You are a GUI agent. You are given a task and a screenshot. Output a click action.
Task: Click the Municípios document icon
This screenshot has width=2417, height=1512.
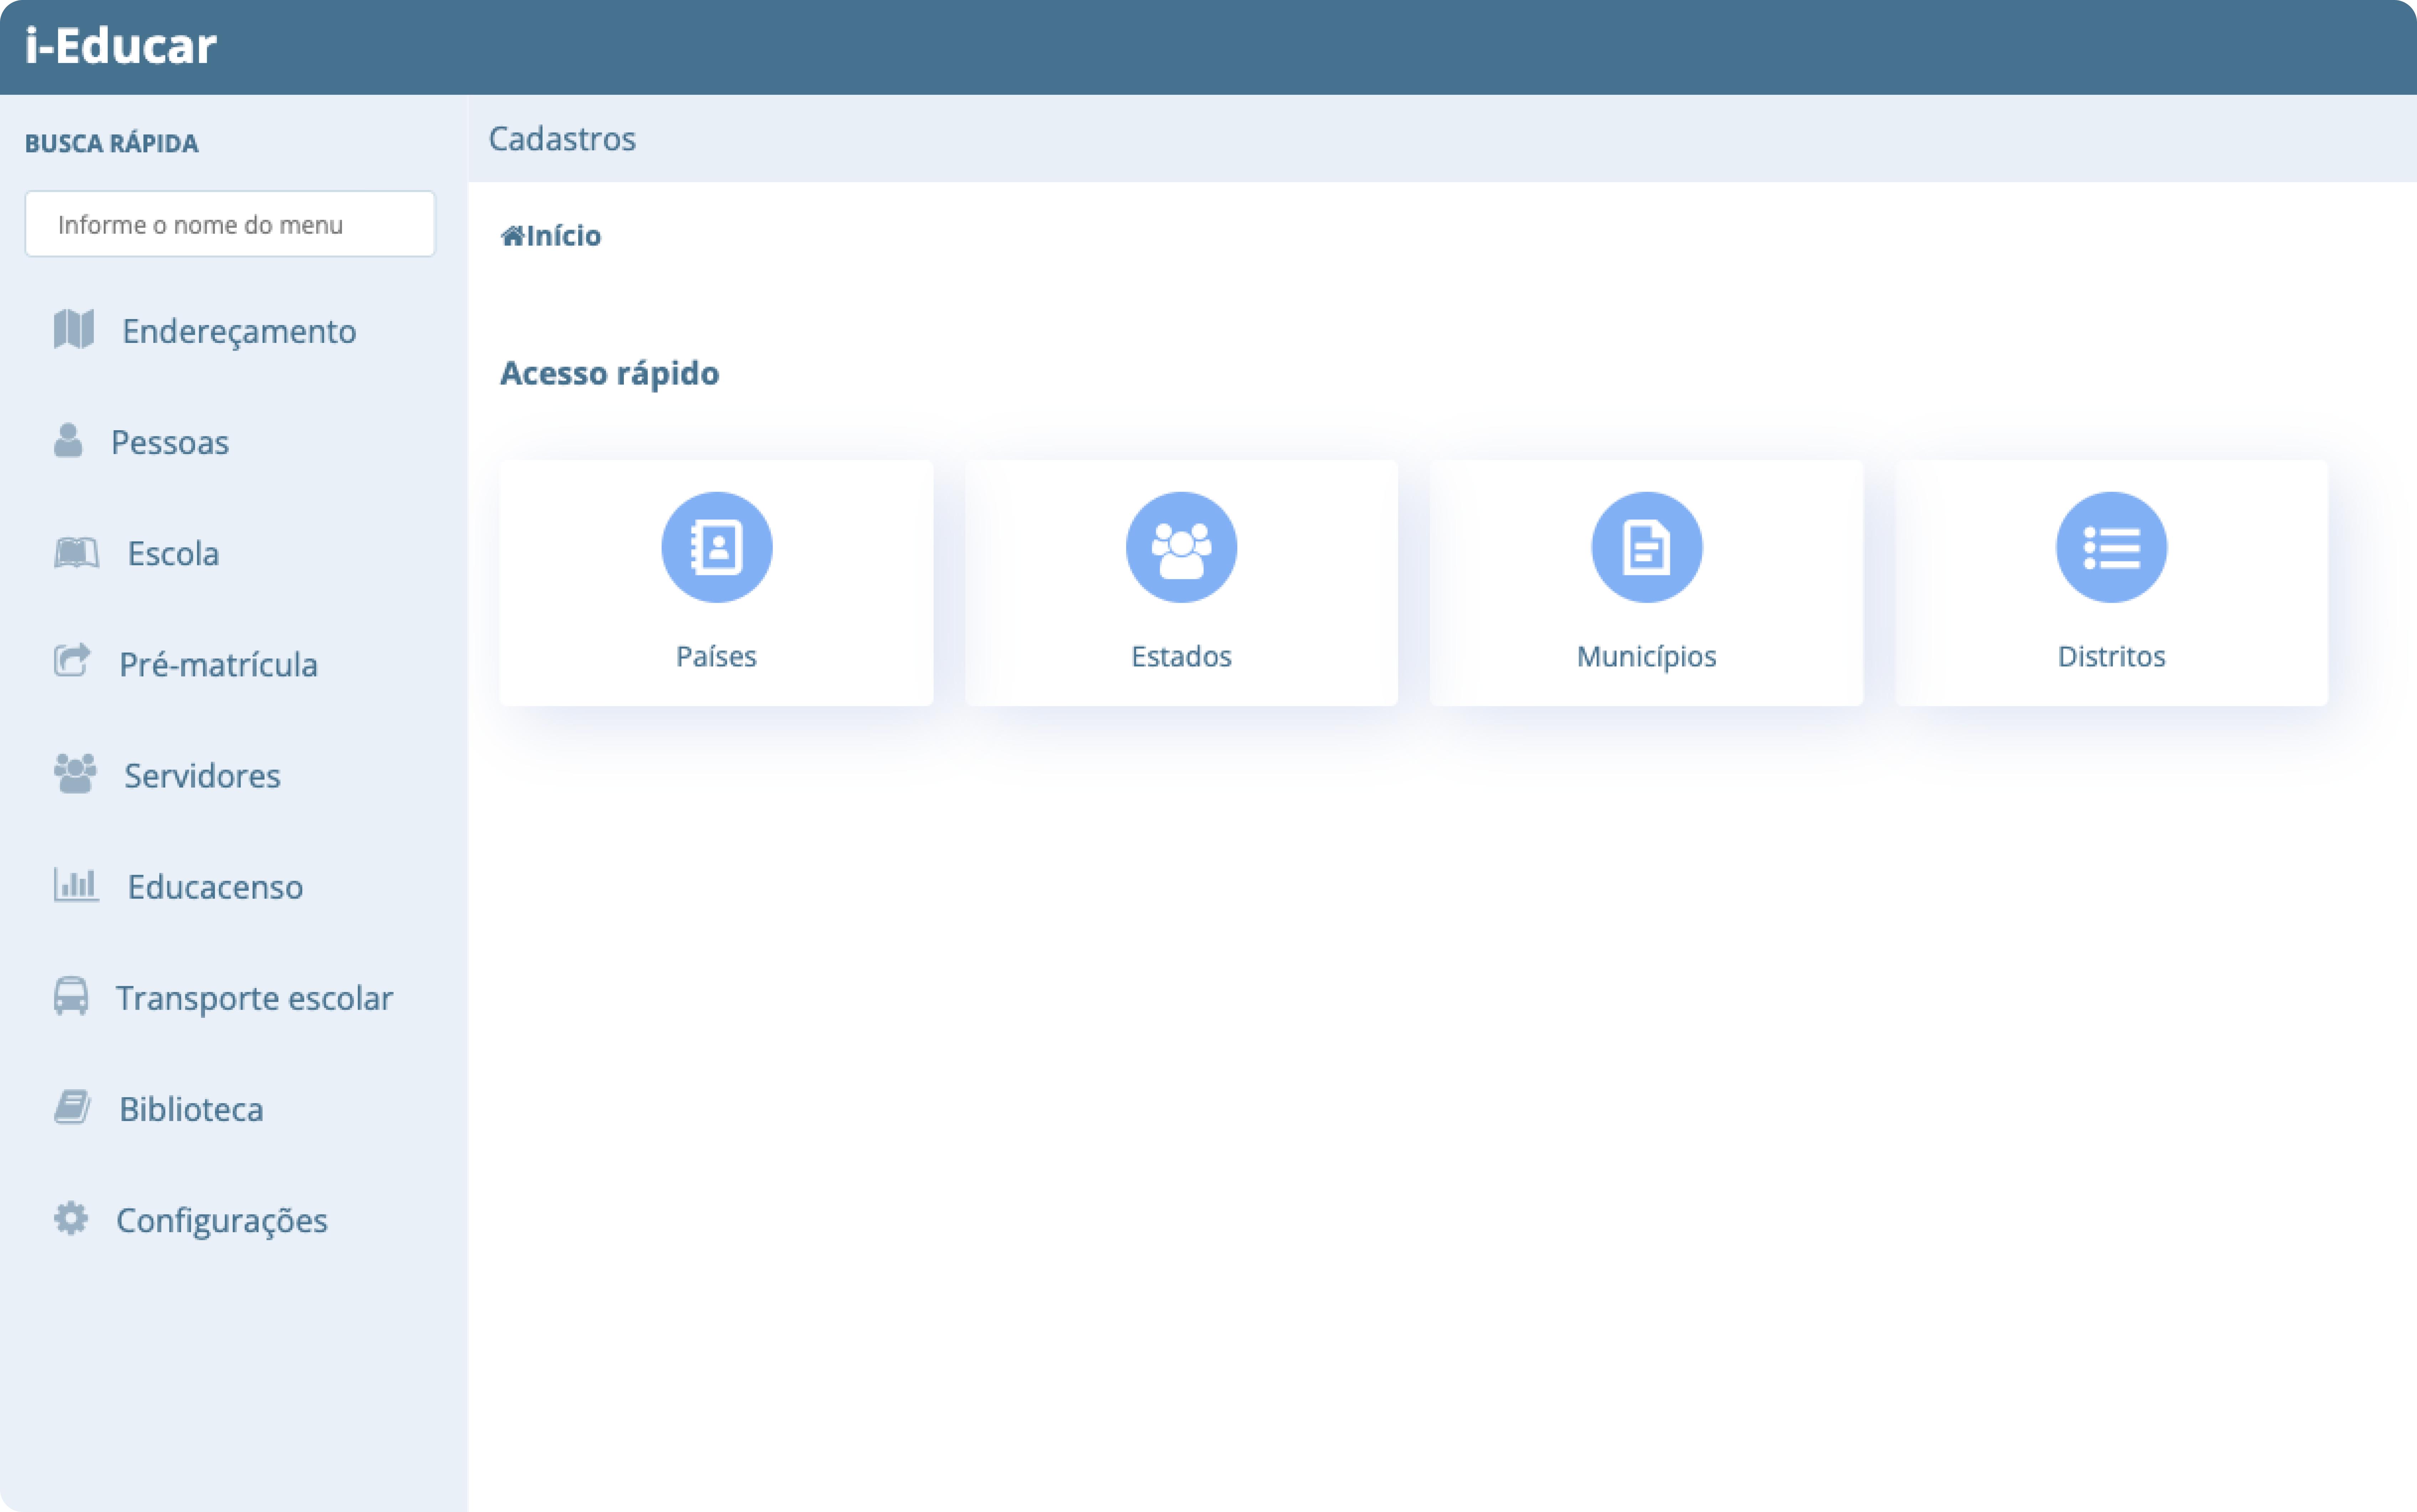1646,547
